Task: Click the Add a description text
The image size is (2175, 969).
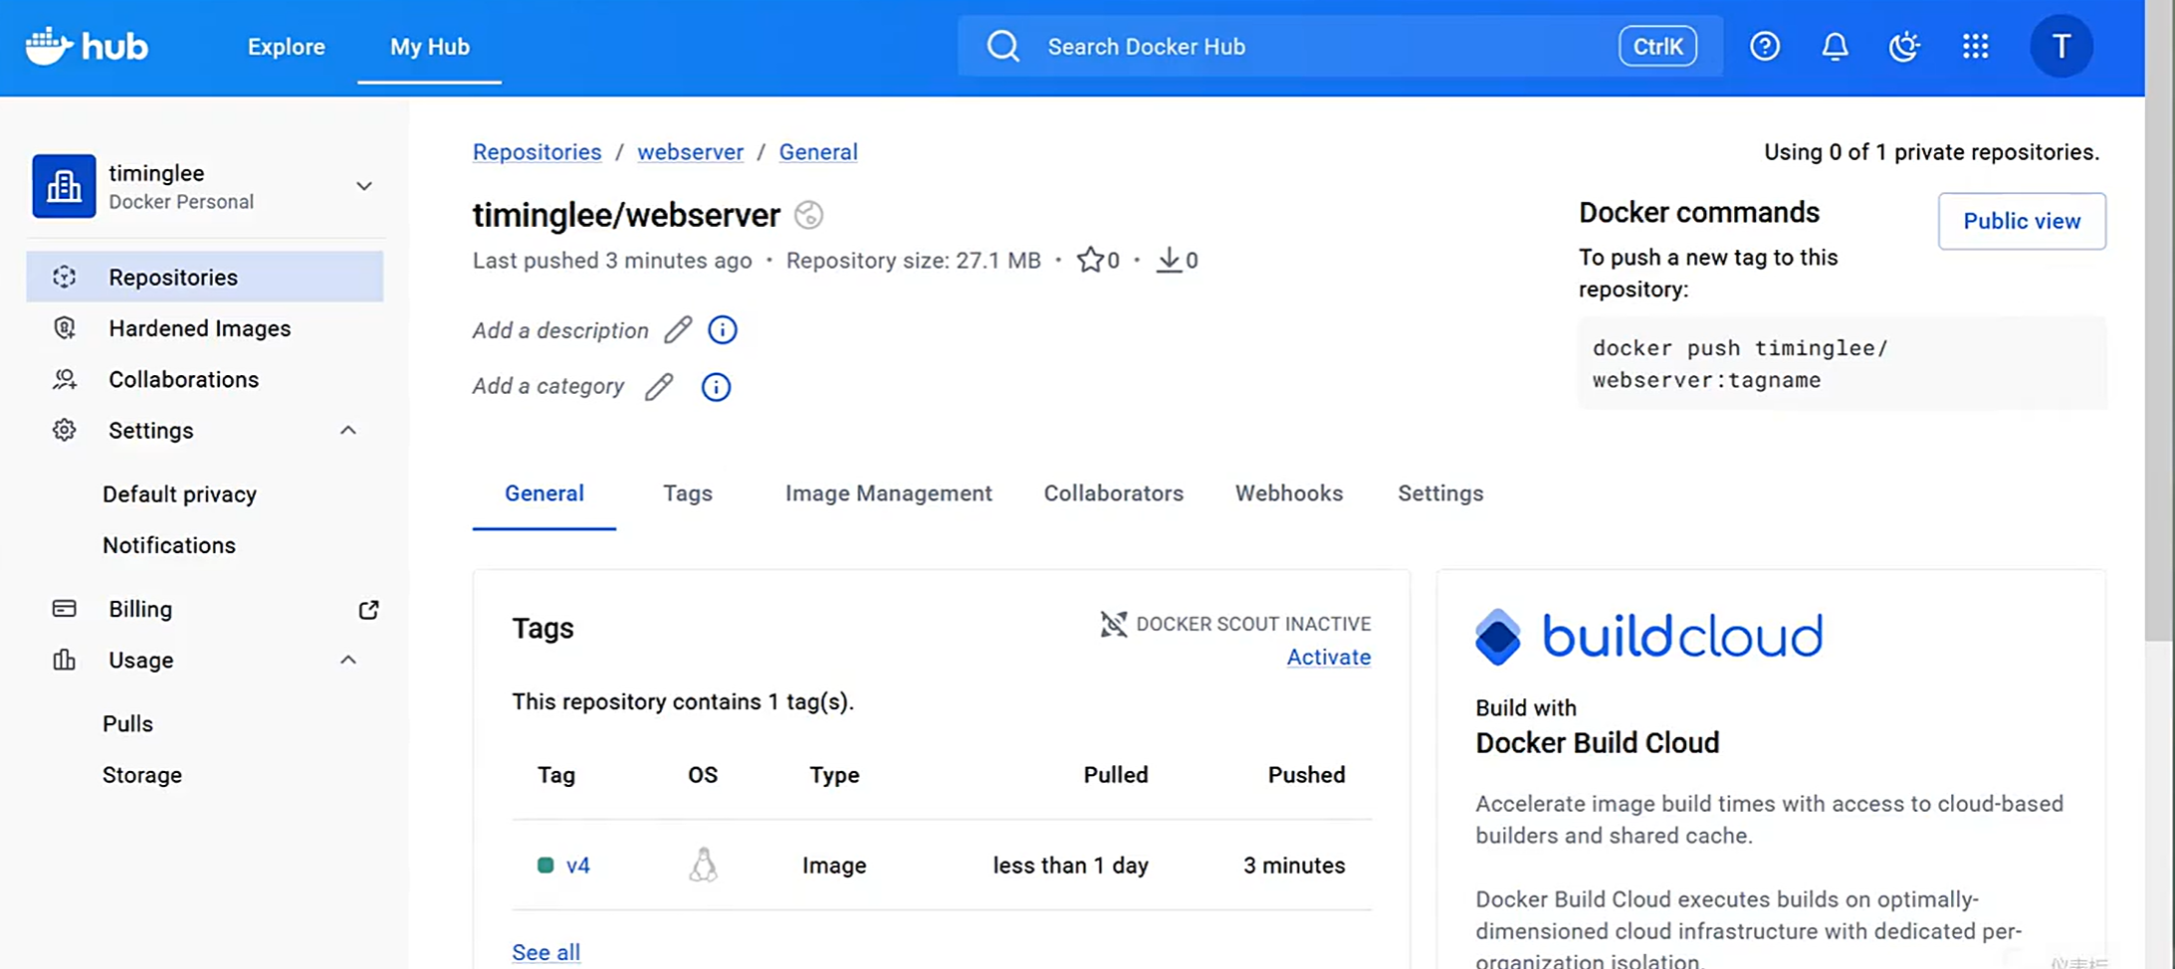Action: click(x=560, y=330)
